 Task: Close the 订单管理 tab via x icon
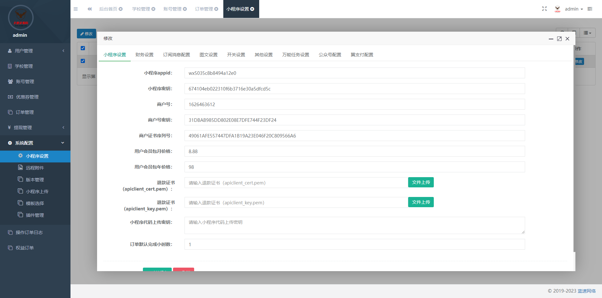pos(216,9)
